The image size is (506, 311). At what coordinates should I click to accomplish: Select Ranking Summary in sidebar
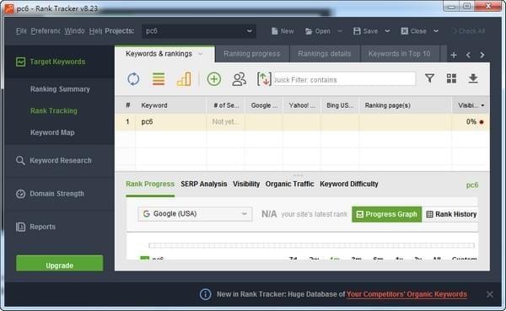coord(60,89)
